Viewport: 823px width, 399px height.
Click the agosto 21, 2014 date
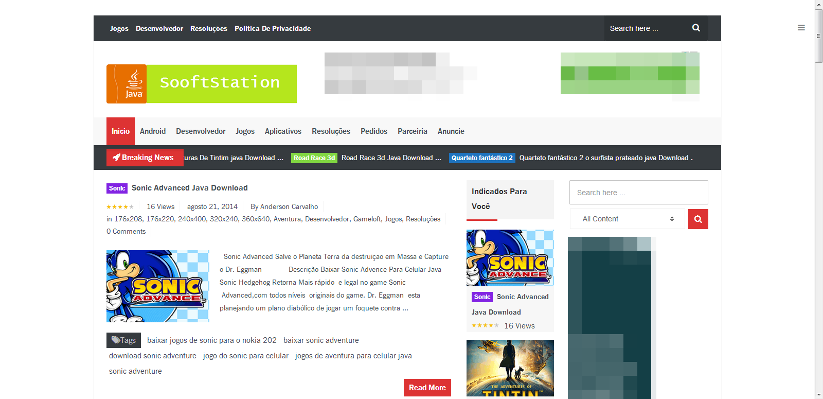point(212,207)
